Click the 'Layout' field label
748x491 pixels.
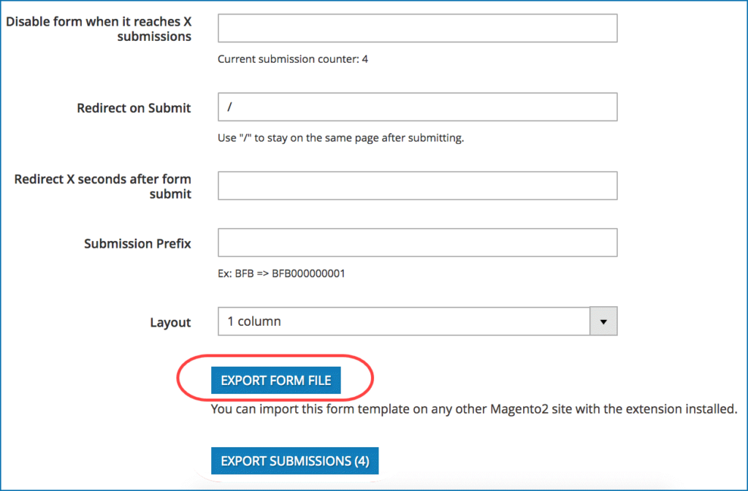tap(170, 322)
